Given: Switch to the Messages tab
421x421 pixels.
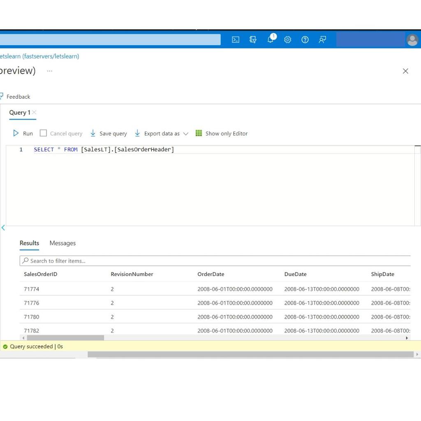Looking at the screenshot, I should click(x=62, y=243).
